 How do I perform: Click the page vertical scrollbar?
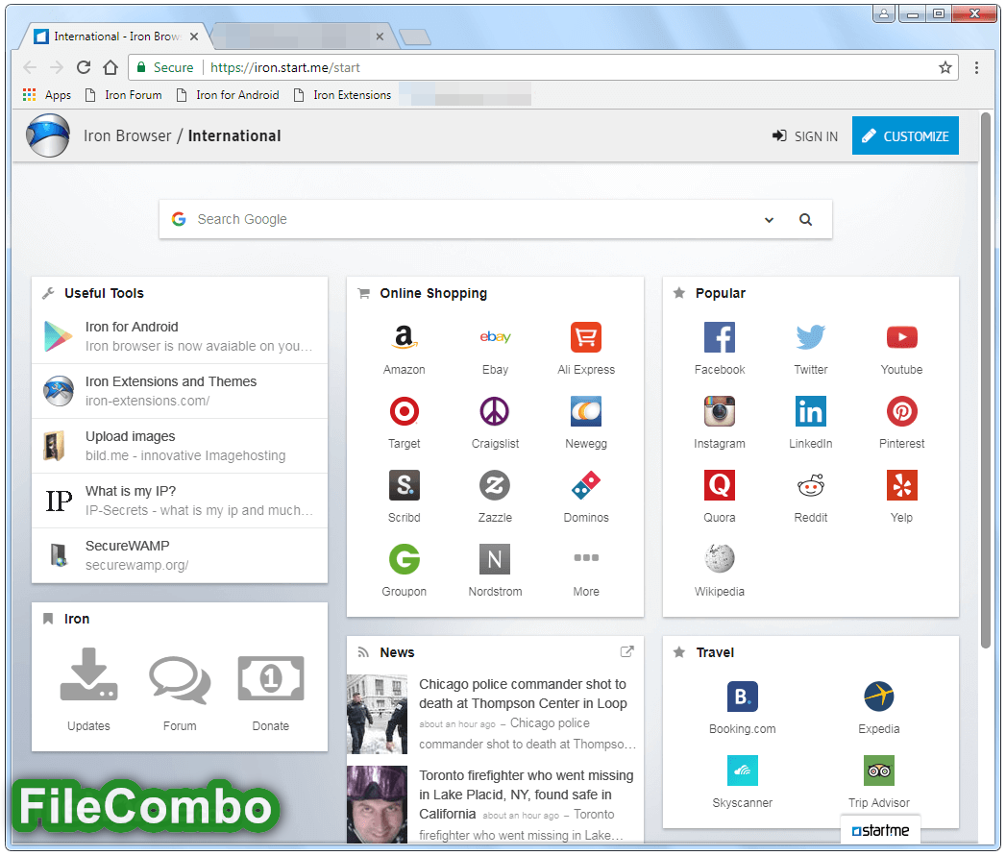pyautogui.click(x=987, y=381)
